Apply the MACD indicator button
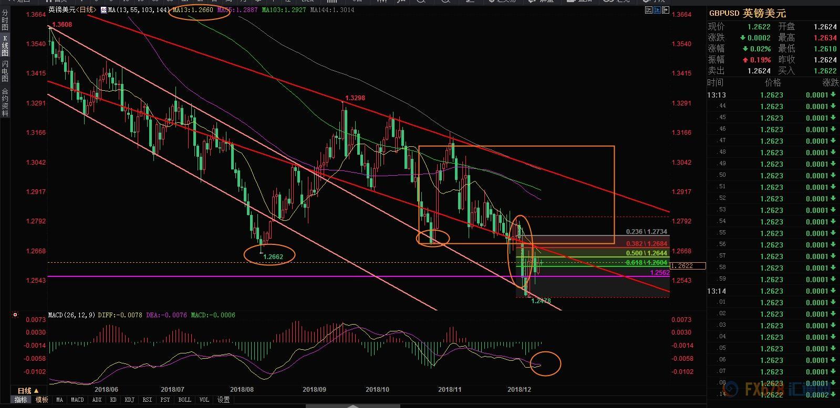The width and height of the screenshot is (840, 408). click(77, 400)
